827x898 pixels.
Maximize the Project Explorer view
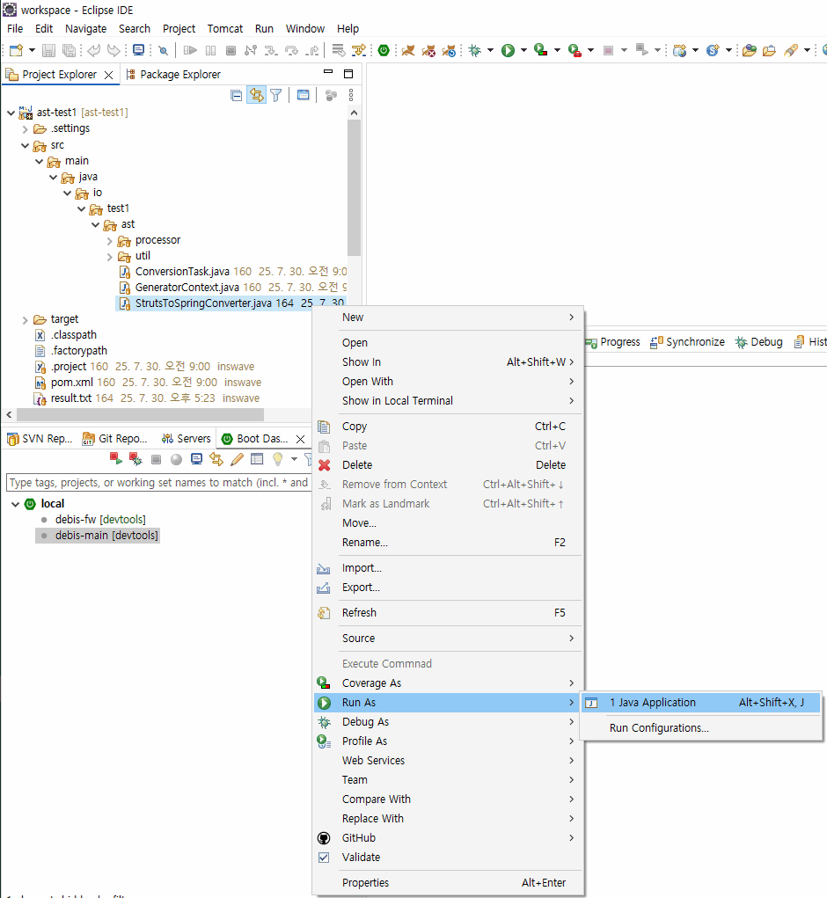coord(348,73)
